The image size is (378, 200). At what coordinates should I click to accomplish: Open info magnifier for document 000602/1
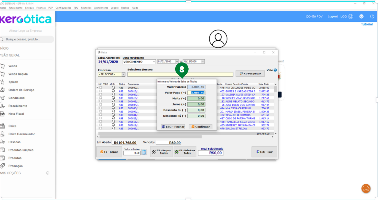[x=113, y=88]
